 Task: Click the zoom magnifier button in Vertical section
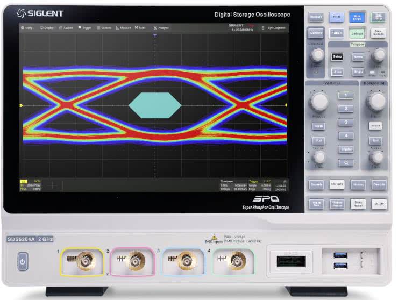(x=345, y=162)
